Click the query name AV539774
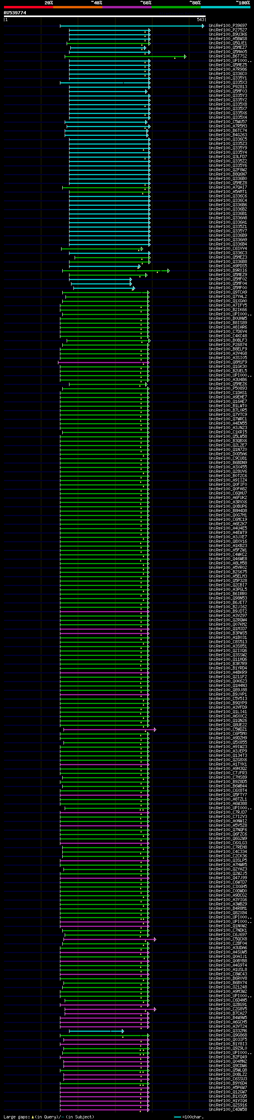Viewport: 254px width, 1120px height. [15, 13]
